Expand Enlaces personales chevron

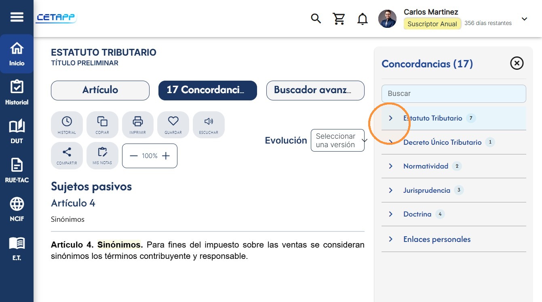[x=390, y=239]
